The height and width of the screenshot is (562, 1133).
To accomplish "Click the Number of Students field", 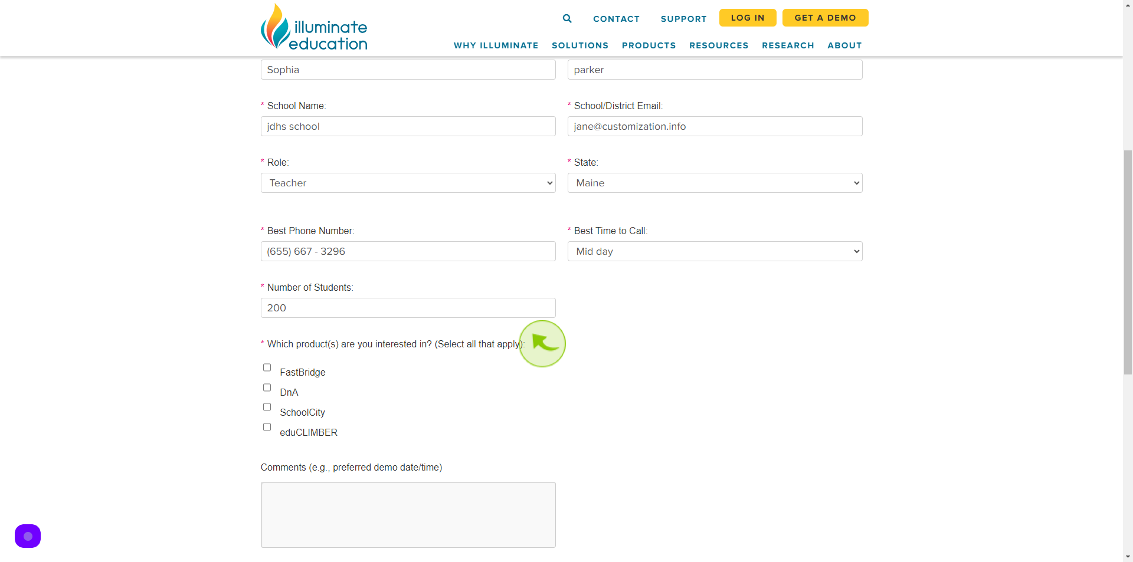I will tap(408, 308).
